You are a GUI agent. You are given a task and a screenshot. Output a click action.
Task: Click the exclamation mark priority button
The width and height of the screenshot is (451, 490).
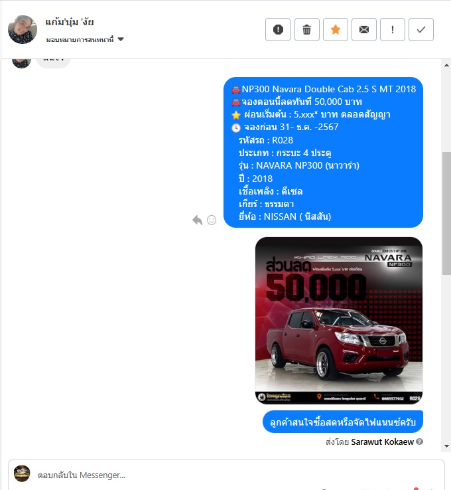[393, 30]
